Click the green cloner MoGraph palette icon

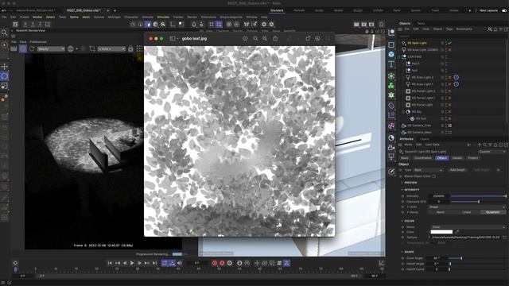(391, 86)
